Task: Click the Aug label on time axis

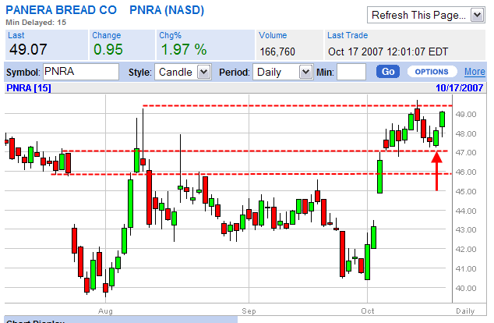Action: point(105,311)
